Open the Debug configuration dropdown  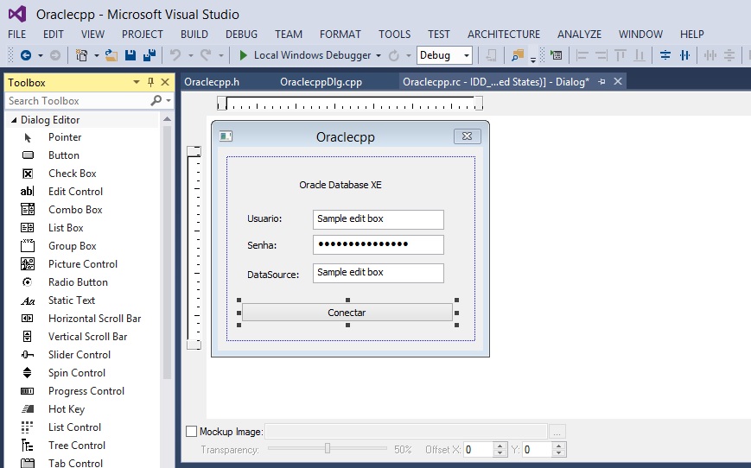(467, 55)
